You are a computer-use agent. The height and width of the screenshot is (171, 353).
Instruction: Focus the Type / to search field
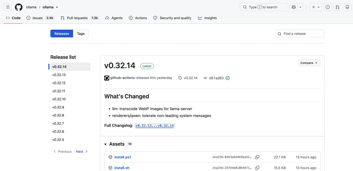pos(264,7)
